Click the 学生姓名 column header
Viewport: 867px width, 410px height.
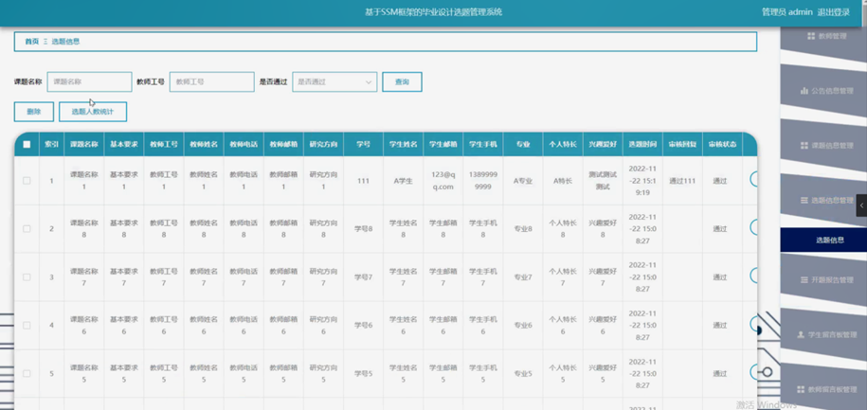pos(403,144)
